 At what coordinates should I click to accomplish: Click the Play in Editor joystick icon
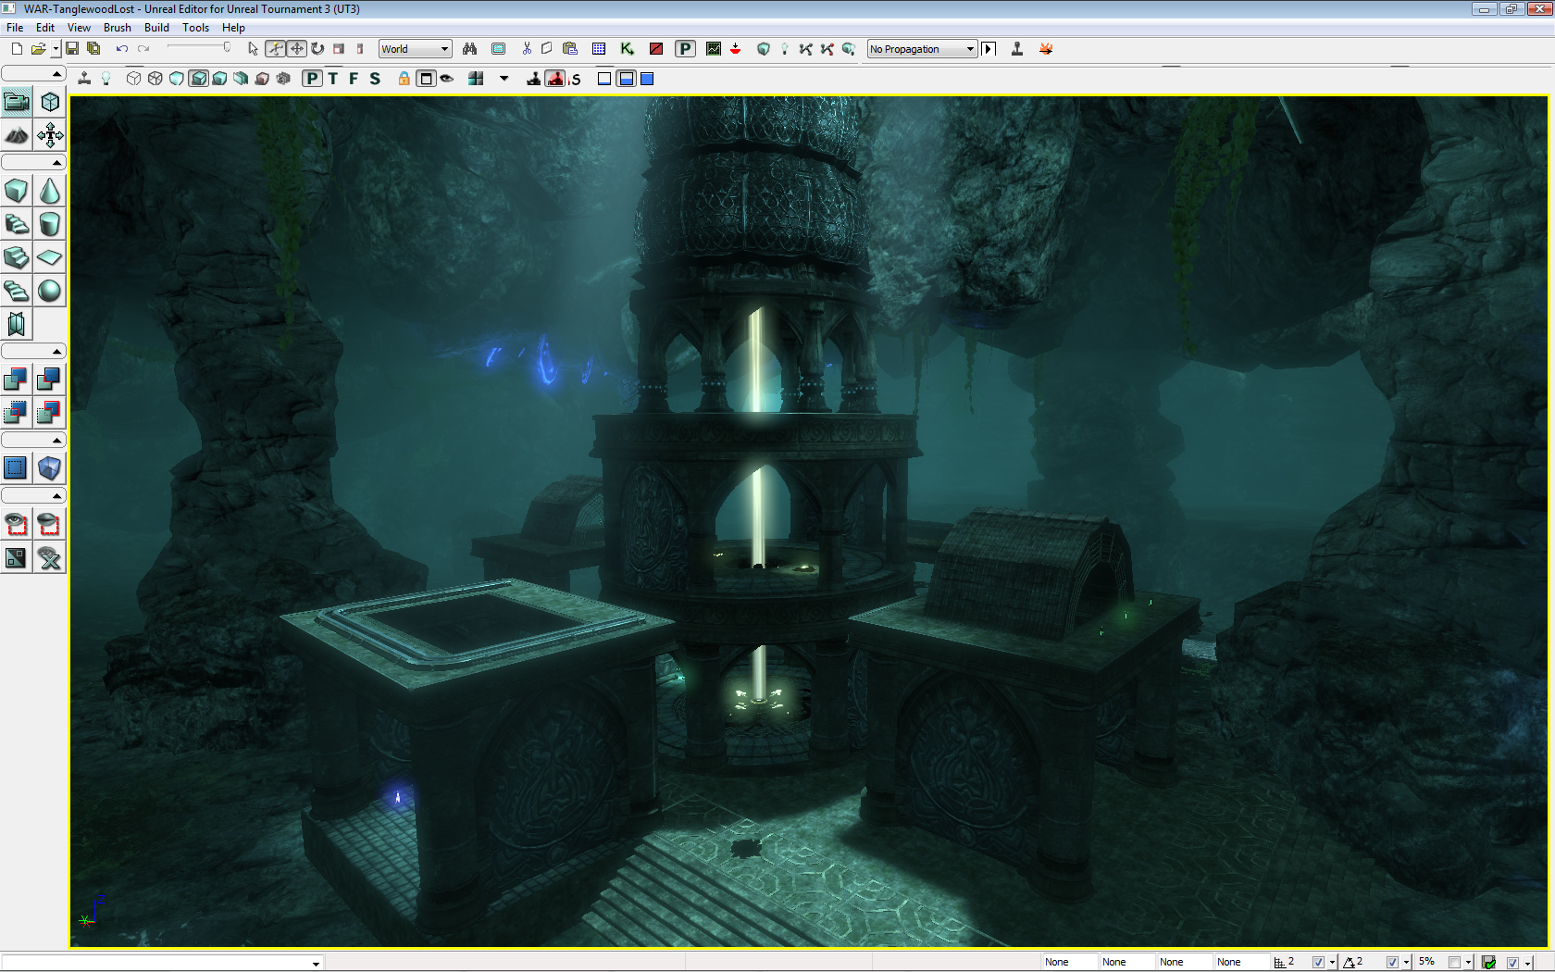1016,49
